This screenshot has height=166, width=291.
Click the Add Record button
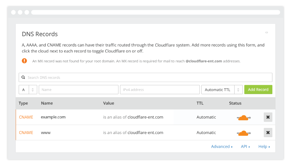click(258, 90)
